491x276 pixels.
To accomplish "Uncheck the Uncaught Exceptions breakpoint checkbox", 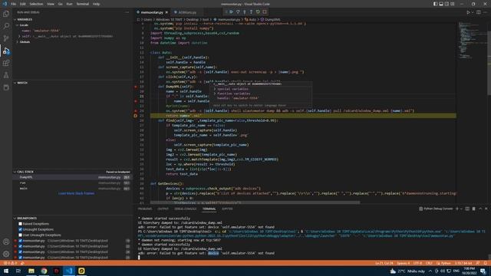I will click(x=21, y=229).
